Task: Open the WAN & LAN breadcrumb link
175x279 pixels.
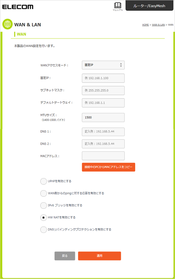Action: click(158, 25)
